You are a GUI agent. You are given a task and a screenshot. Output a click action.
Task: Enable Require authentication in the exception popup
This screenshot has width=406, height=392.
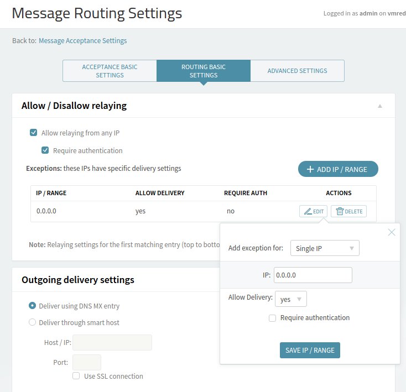tap(272, 318)
